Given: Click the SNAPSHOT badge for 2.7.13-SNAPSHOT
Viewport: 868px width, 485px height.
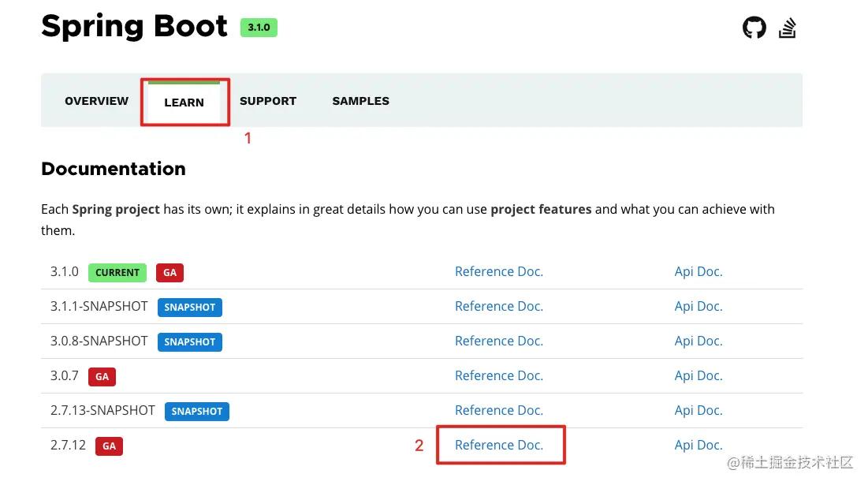Looking at the screenshot, I should pos(196,411).
